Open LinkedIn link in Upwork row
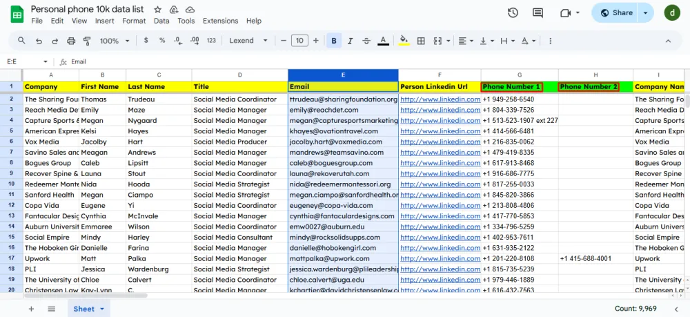690x317 pixels. pyautogui.click(x=440, y=258)
